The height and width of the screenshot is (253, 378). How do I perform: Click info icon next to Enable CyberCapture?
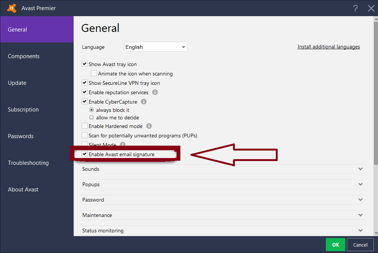click(144, 102)
